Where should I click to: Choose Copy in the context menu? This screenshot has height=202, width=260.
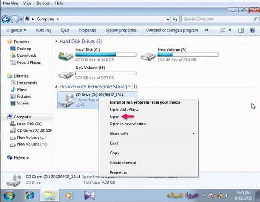(114, 153)
